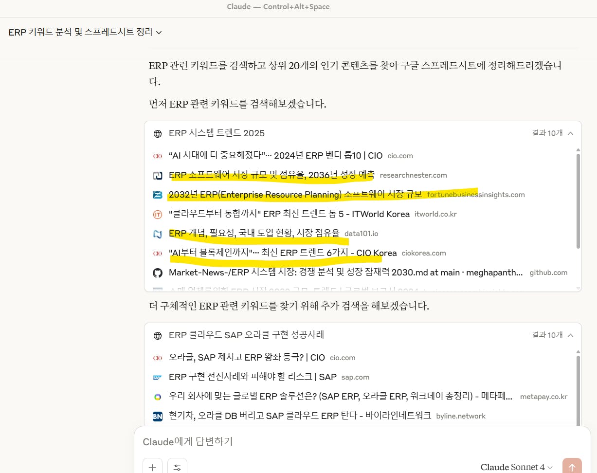Open the ERP 구현 선진사례와 피해야 할 리스크 result
The width and height of the screenshot is (597, 473).
(253, 377)
